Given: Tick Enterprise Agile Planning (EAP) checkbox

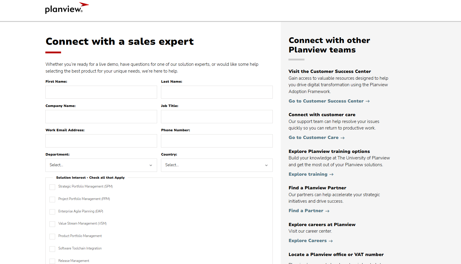Looking at the screenshot, I should (x=52, y=212).
